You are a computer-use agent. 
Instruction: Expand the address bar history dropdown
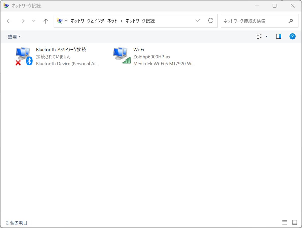point(198,21)
